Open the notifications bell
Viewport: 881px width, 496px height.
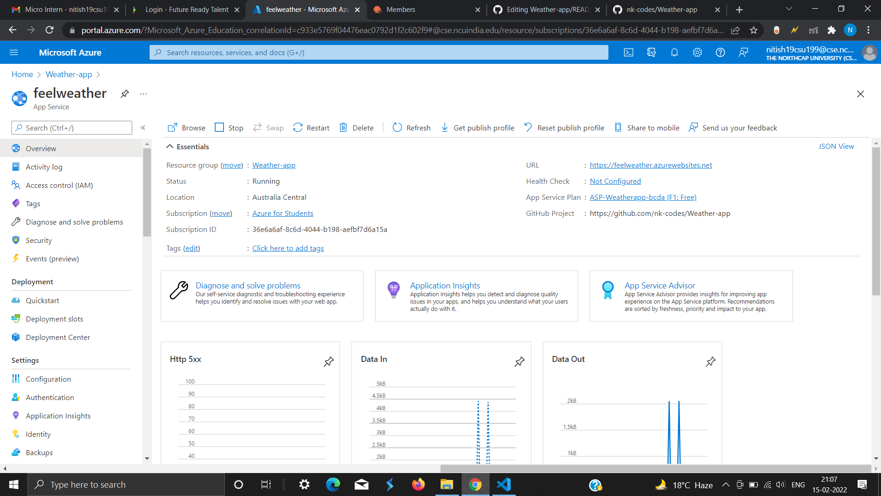point(675,52)
